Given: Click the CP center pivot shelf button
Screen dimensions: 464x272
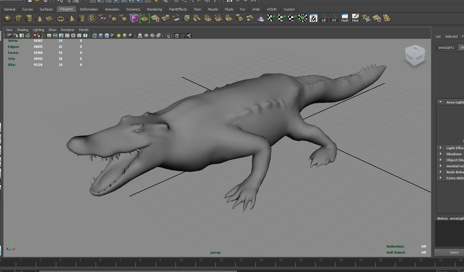Looking at the screenshot, I should pyautogui.click(x=324, y=19).
